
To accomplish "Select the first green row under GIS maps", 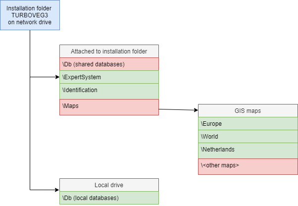I will pos(248,124).
